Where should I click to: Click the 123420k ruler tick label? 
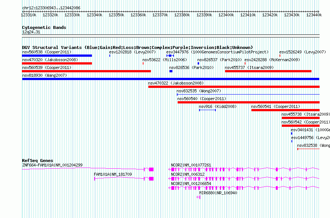pyautogui.click(x=270, y=15)
